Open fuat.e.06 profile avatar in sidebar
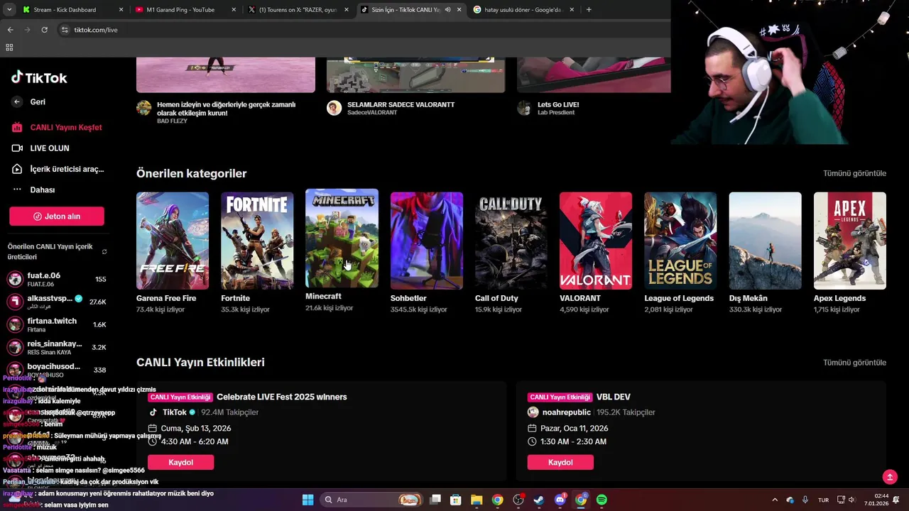 click(x=15, y=279)
